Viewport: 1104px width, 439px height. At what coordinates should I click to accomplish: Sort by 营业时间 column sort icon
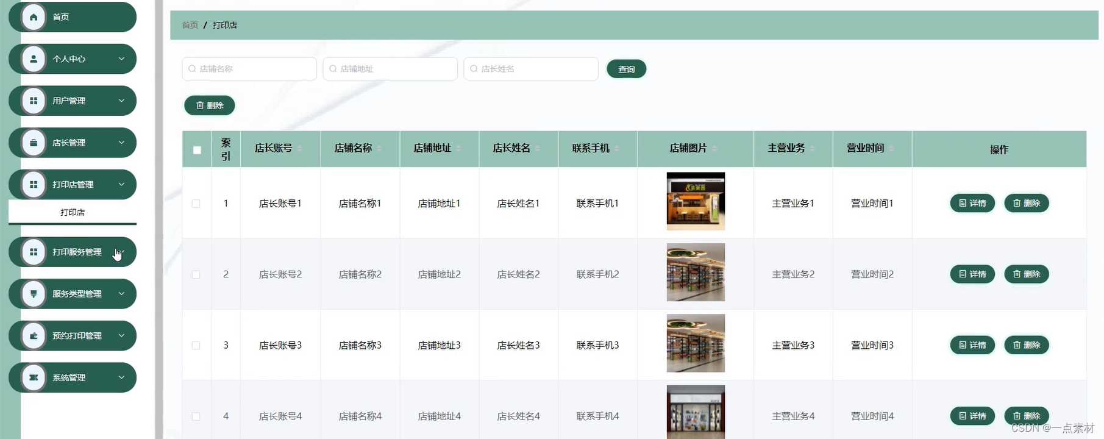coord(891,149)
